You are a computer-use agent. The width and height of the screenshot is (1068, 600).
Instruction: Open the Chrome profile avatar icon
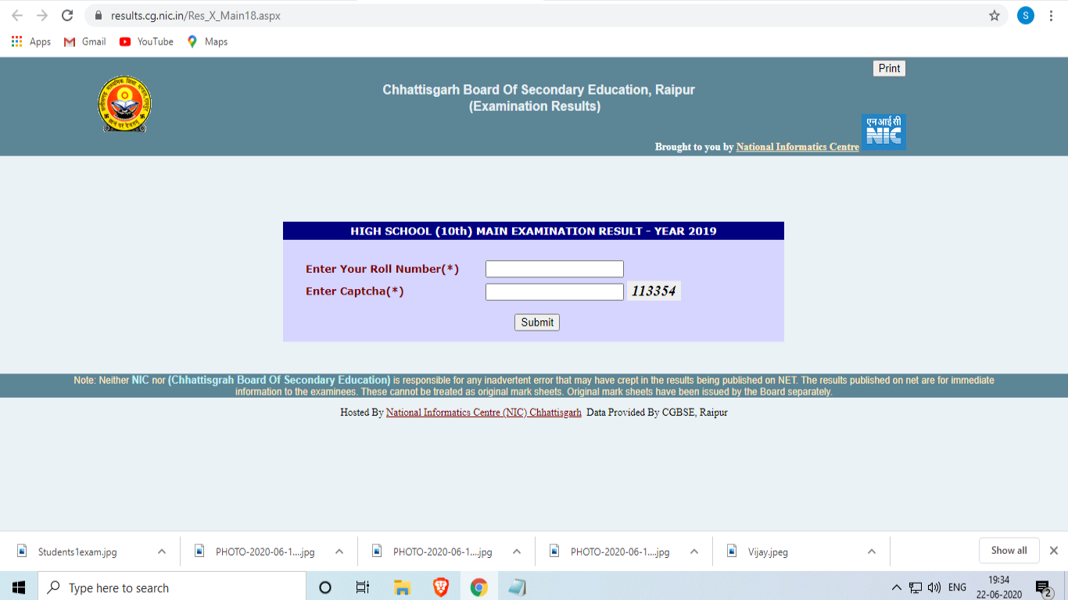(1025, 16)
